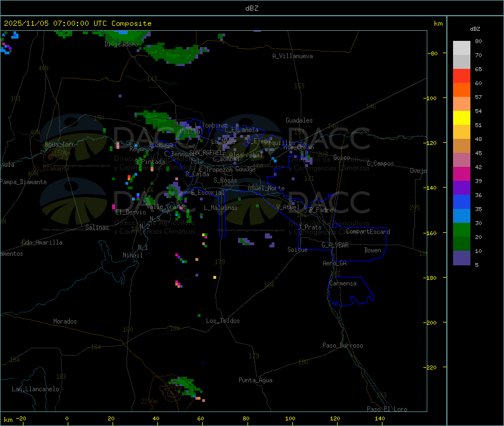Screen dimensions: 504x426
Task: Click the Divisadero map label
Action: tap(121, 44)
